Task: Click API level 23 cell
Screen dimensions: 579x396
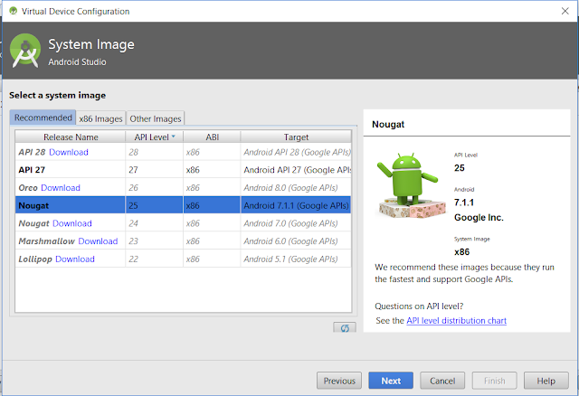Action: click(155, 241)
